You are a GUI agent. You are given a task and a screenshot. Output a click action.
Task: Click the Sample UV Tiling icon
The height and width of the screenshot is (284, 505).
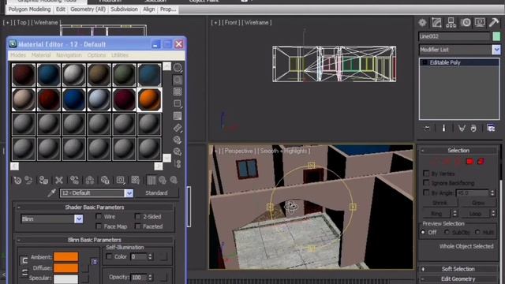click(x=178, y=103)
